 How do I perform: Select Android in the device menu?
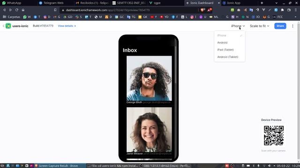[230, 42]
